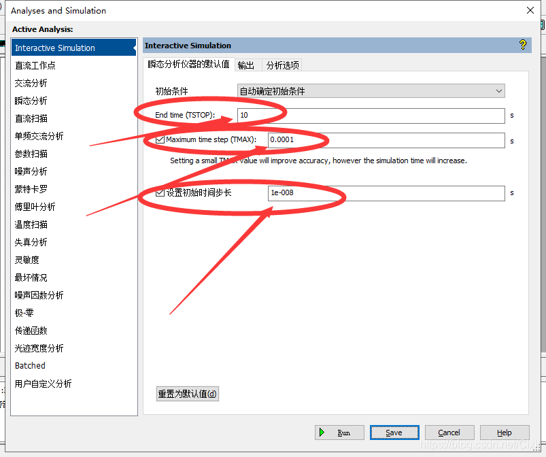This screenshot has width=546, height=457.
Task: Click 重置为默认值 reset button
Action: (x=188, y=394)
